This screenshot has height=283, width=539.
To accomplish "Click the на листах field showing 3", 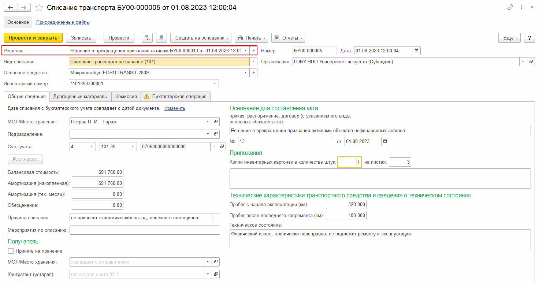I will pyautogui.click(x=400, y=162).
